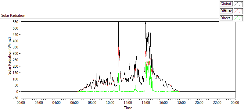This screenshot has width=244, height=110.
Task: Click the Time x-axis label
Action: pos(128,108)
